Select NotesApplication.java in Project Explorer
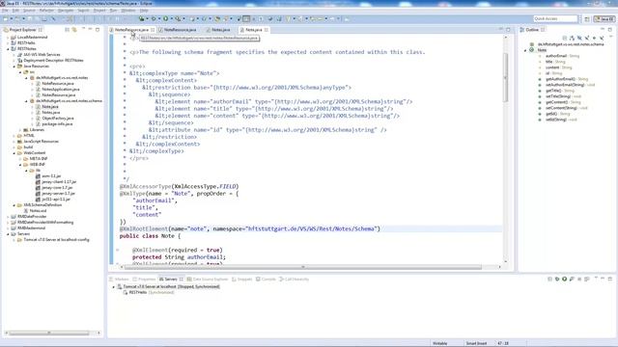The image size is (618, 347). click(x=61, y=90)
